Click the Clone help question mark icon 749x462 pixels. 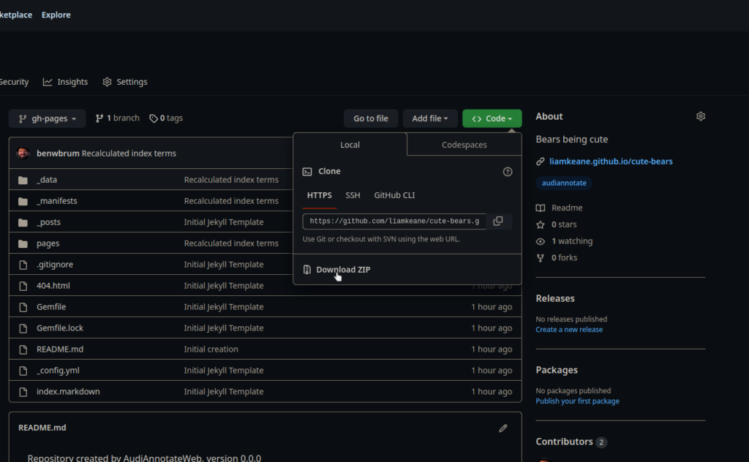[508, 172]
